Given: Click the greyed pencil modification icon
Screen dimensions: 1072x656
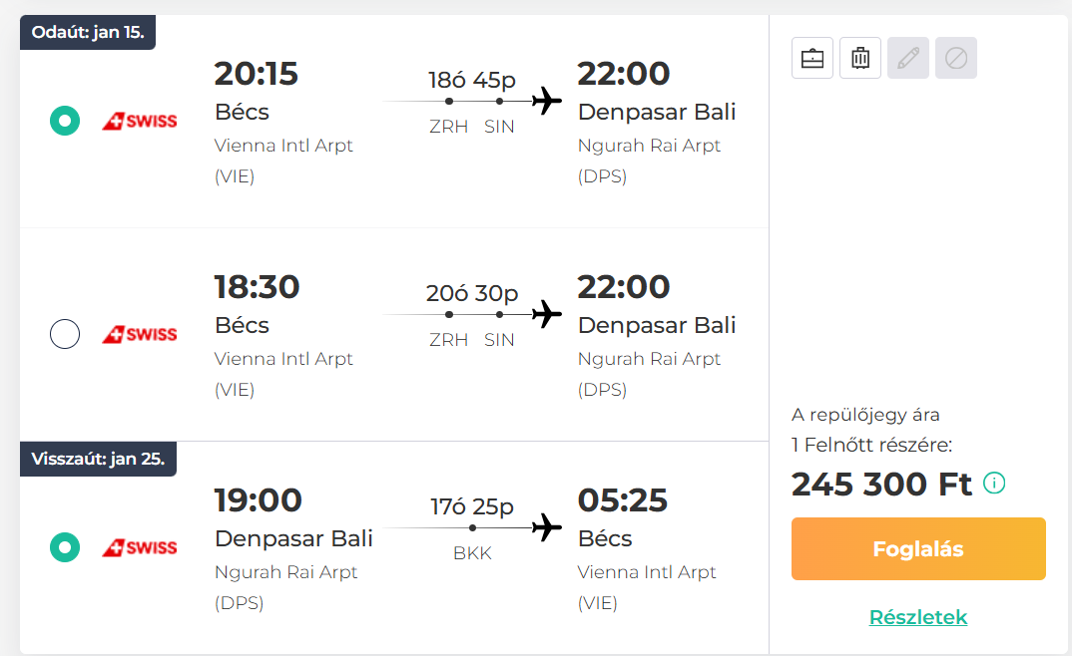Looking at the screenshot, I should (908, 58).
